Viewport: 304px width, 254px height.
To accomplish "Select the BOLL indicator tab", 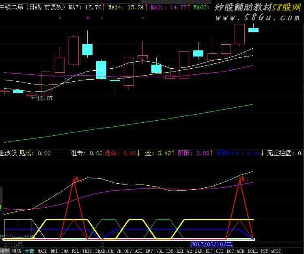I will tap(252, 251).
